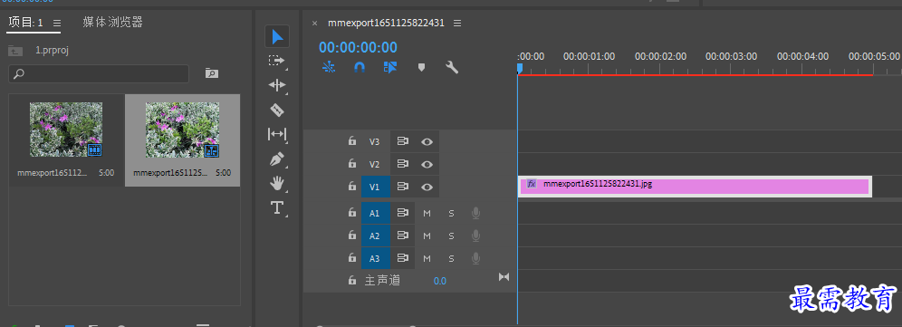Viewport: 902px width, 327px height.
Task: Click the project search field
Action: 99,73
